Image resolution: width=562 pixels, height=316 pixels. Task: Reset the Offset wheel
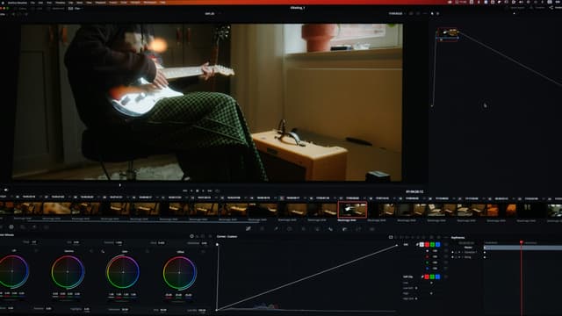(x=203, y=252)
